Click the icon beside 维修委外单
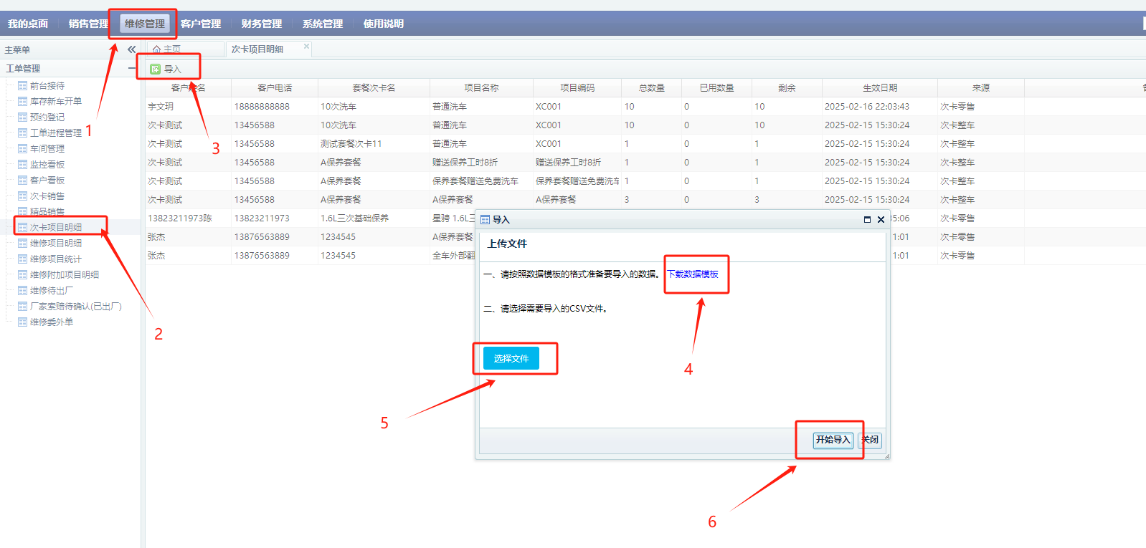This screenshot has width=1146, height=548. click(22, 322)
